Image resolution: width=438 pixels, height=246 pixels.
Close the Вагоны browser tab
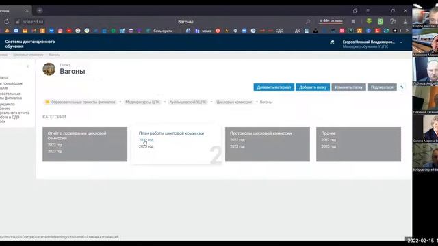coord(27,11)
